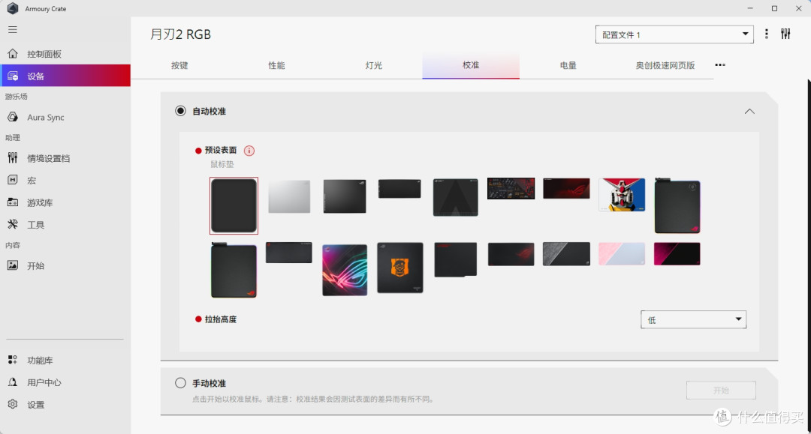Click the control panel home icon

(x=13, y=54)
